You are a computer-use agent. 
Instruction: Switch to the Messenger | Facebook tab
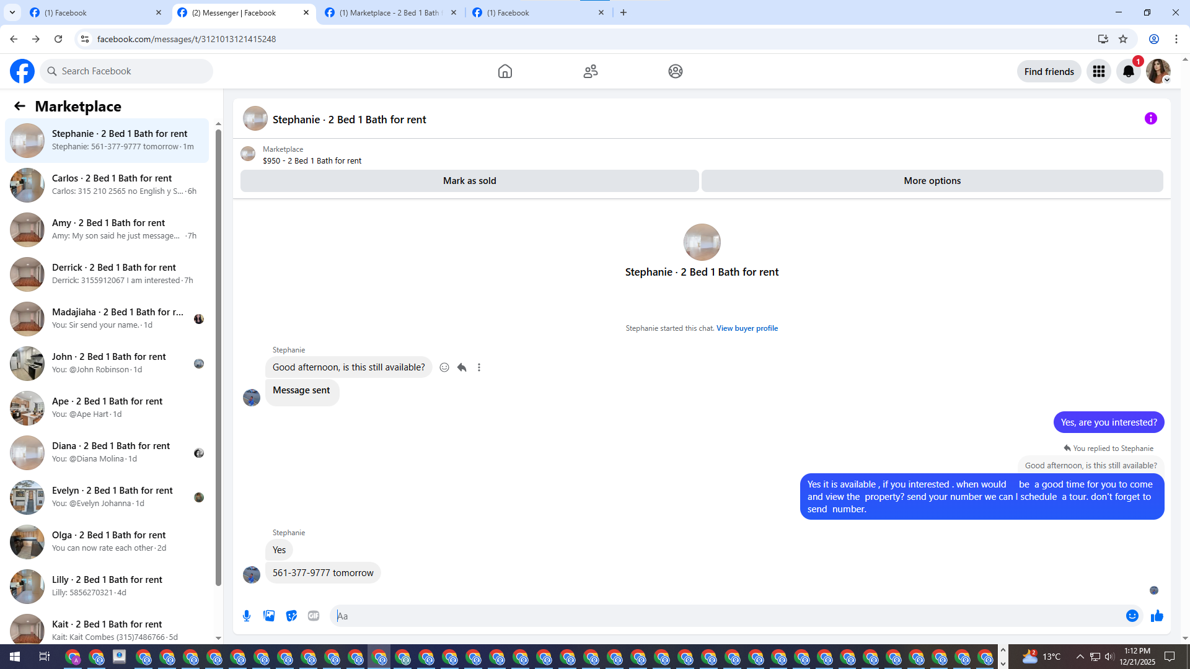tap(244, 13)
